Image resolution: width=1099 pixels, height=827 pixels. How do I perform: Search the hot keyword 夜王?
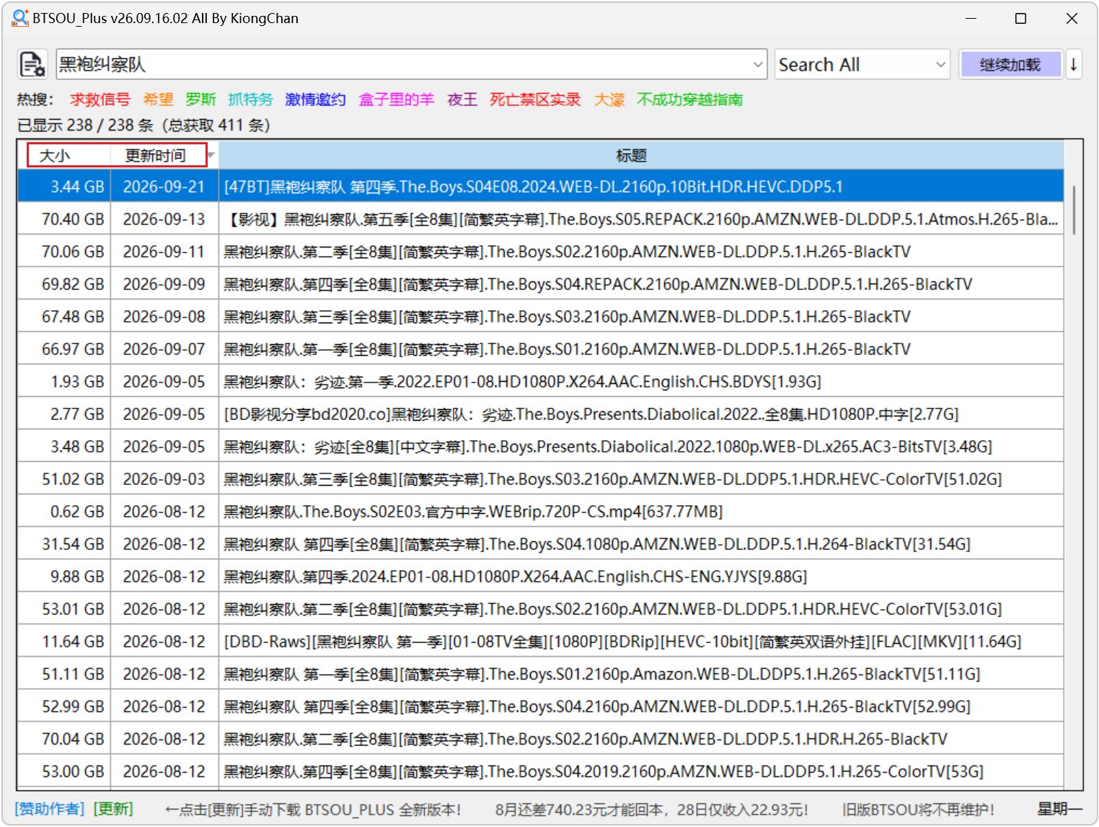click(x=462, y=100)
